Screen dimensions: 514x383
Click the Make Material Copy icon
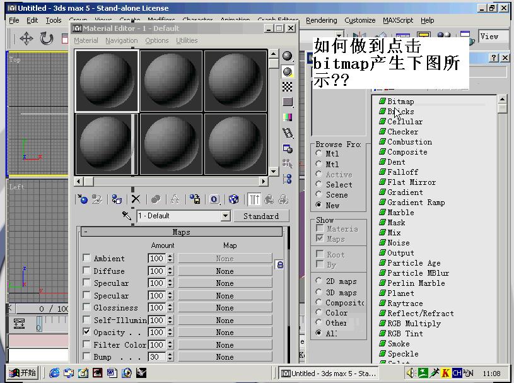click(x=156, y=199)
